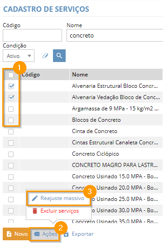
Task: Select Reajuste massivo from actions menu
Action: pos(58,198)
